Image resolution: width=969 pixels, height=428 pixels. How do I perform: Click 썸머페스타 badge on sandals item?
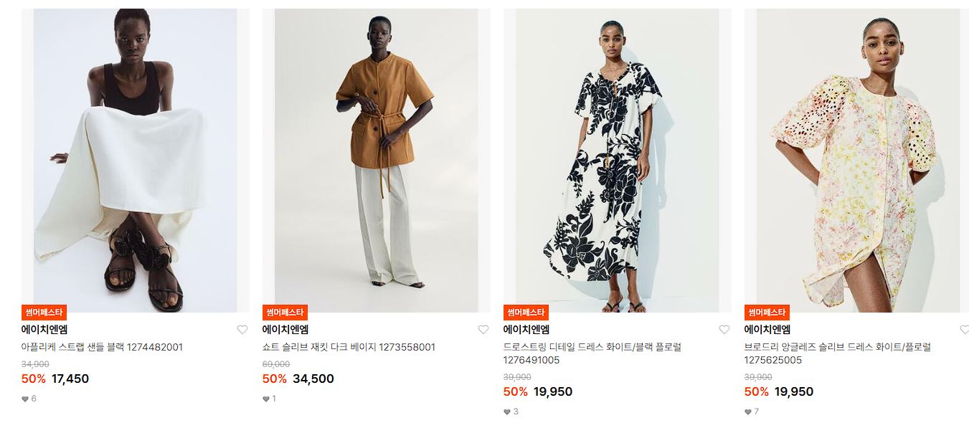pyautogui.click(x=44, y=313)
